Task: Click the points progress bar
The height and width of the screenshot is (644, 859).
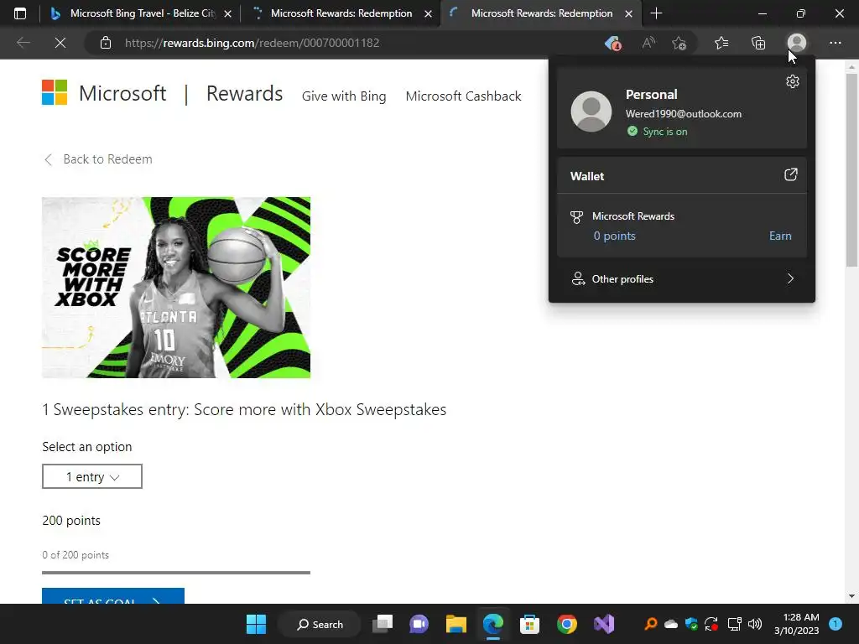Action: [176, 572]
